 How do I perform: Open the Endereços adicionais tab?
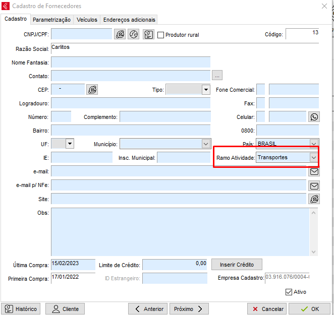point(129,20)
